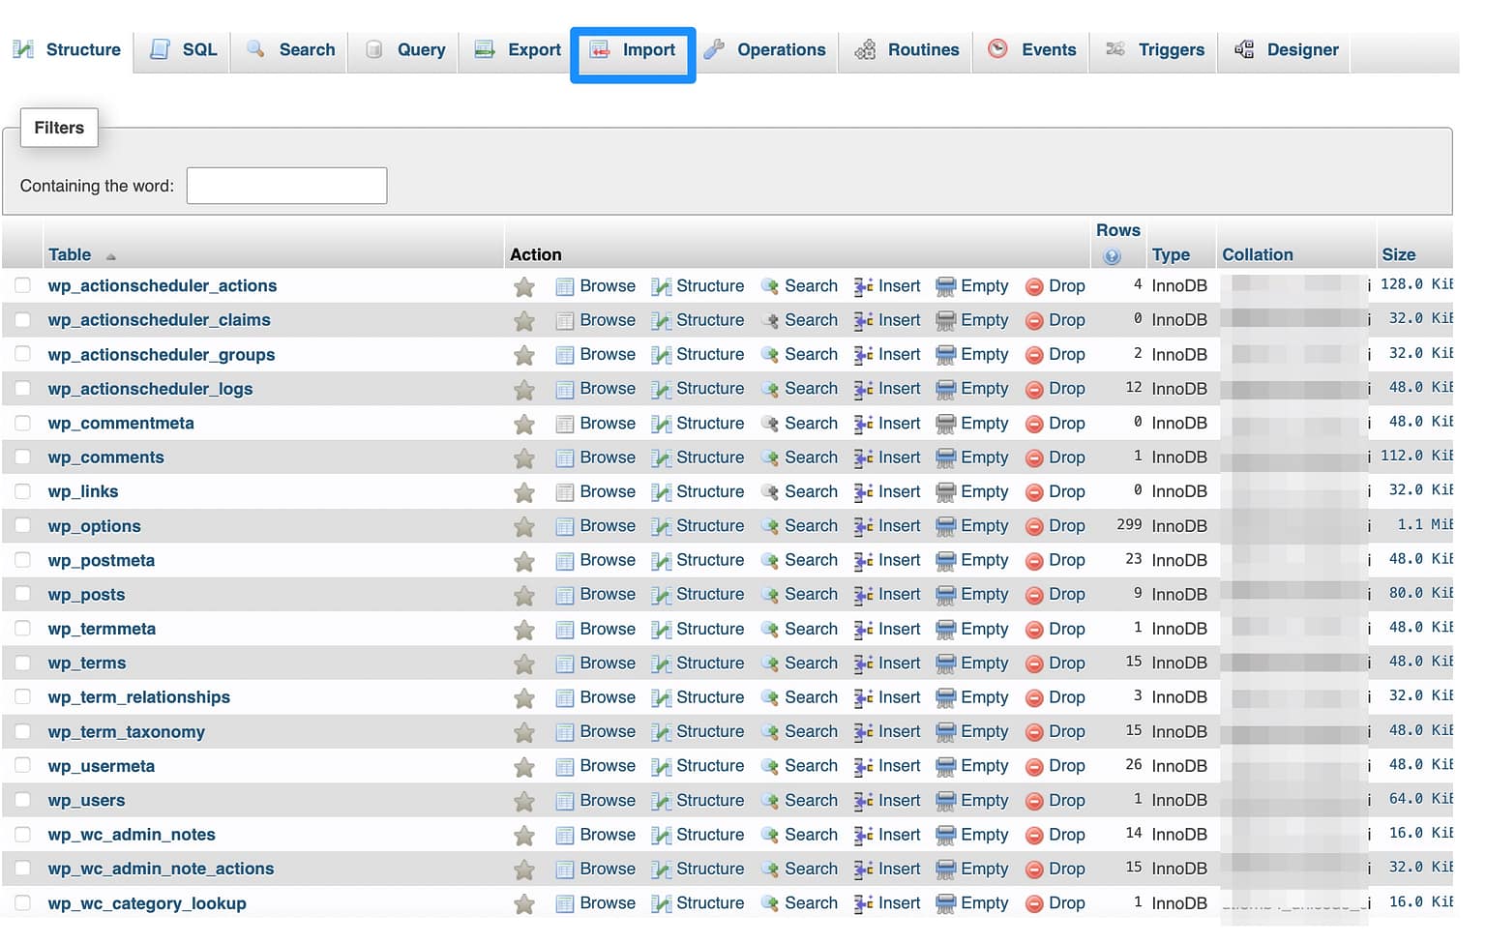Select the wp_options row checkbox

(x=22, y=525)
